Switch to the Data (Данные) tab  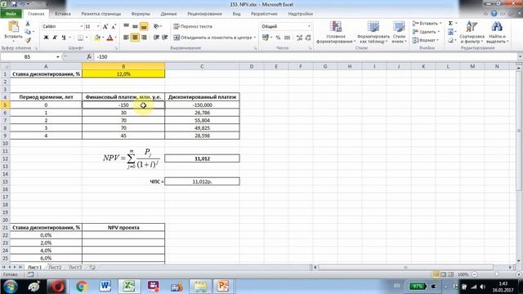pos(168,14)
